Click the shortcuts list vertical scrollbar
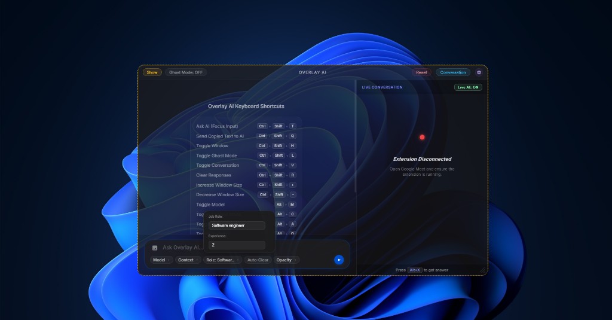This screenshot has height=320, width=612. 355,136
